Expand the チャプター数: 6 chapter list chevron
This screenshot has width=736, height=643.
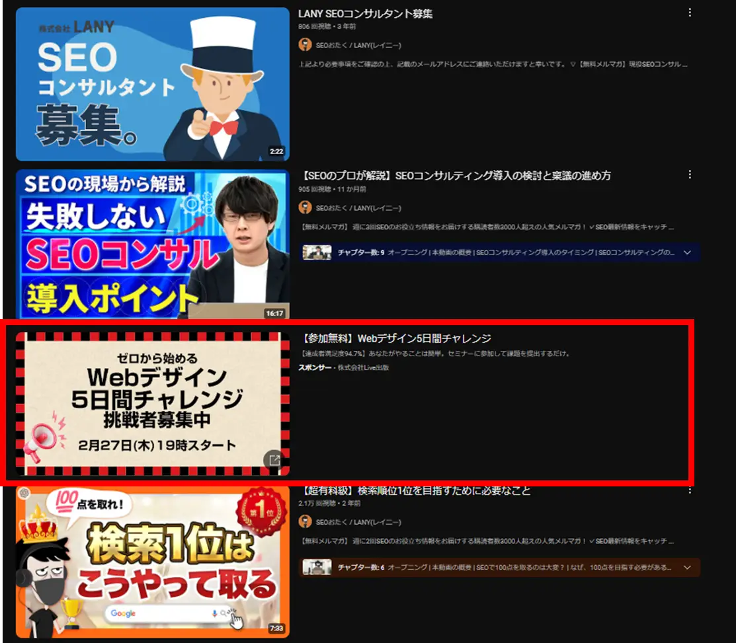click(687, 568)
